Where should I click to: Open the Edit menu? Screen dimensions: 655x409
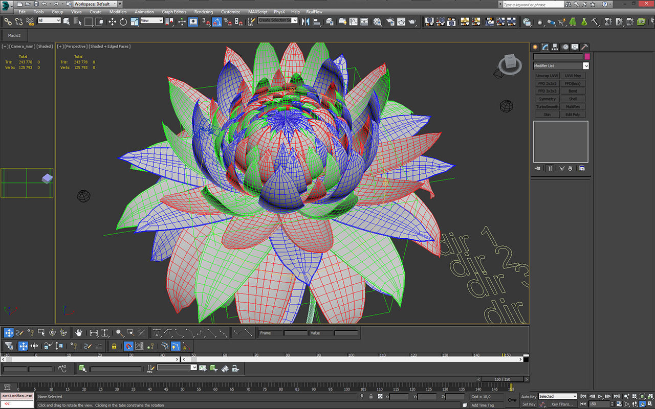22,12
